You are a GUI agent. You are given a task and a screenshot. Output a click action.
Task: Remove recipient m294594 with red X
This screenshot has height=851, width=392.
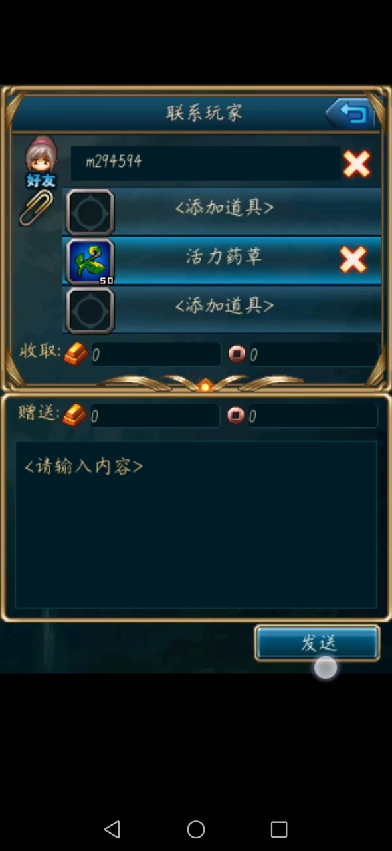[357, 164]
